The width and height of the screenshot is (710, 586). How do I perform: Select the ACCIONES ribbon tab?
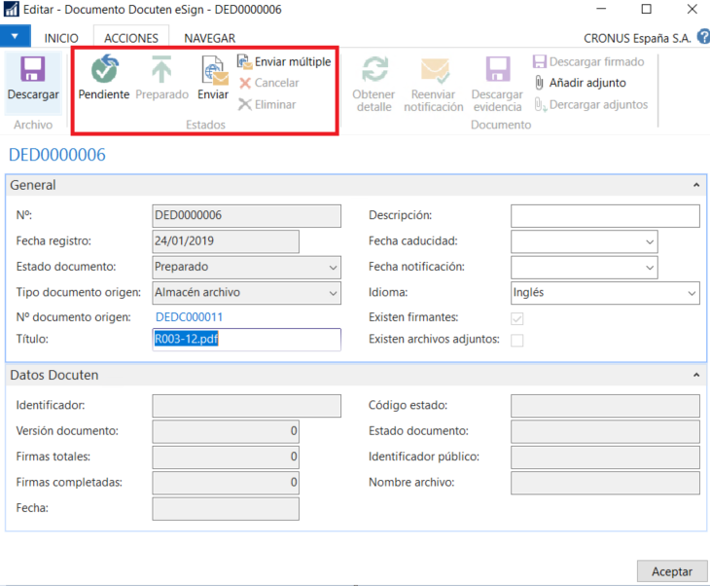point(131,38)
